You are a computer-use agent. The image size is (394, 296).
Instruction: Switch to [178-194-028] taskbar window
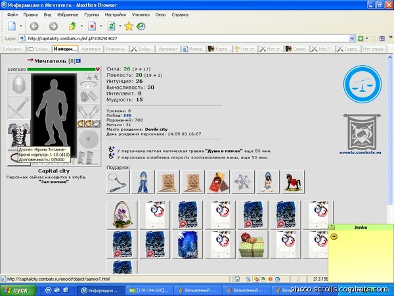[149, 291]
